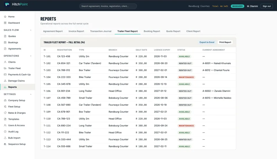Click the Payments & Cash-Up card icon
277x159 pixels.
5,74
